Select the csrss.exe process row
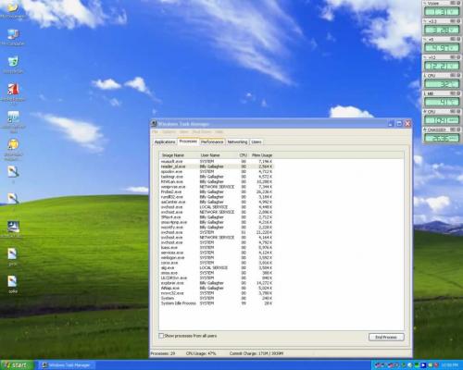This screenshot has width=463, height=370. click(x=217, y=263)
